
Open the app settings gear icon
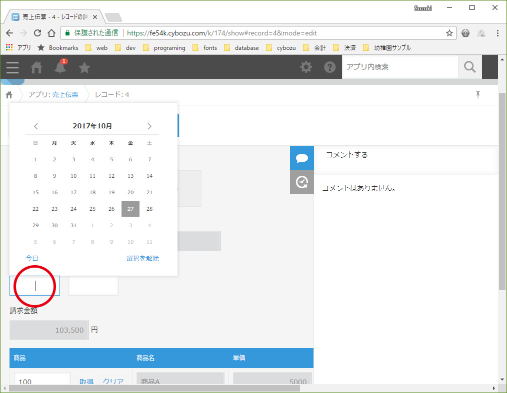coord(306,67)
